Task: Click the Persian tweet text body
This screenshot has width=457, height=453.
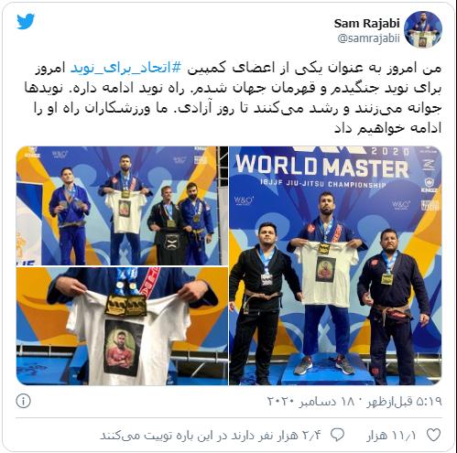Action: (237, 98)
